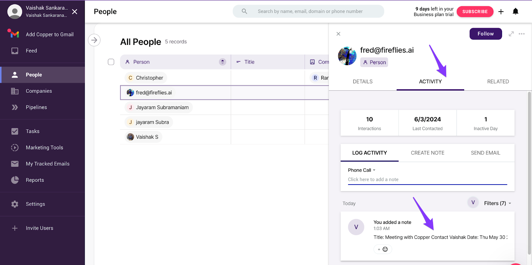Click the emoji reaction button on the note
This screenshot has height=265, width=532.
(383, 249)
